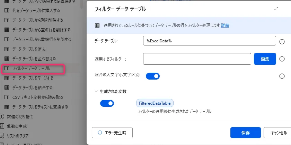Select フィルター データ テーブル in actions list
The width and height of the screenshot is (291, 145).
(31, 69)
